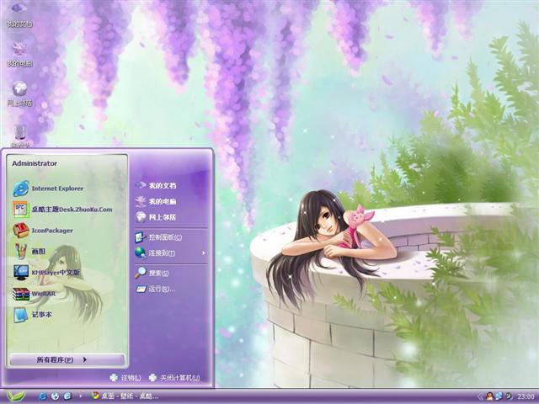The width and height of the screenshot is (539, 404).
Task: Open Search (搜索) in Start menu
Action: pos(152,273)
